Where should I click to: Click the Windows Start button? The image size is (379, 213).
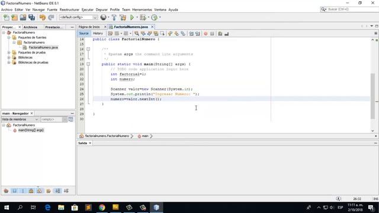coord(7,208)
